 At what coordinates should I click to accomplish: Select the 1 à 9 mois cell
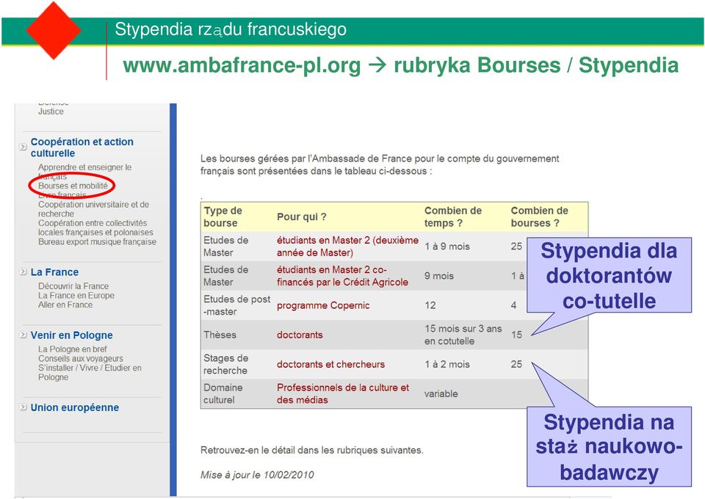coord(447,246)
